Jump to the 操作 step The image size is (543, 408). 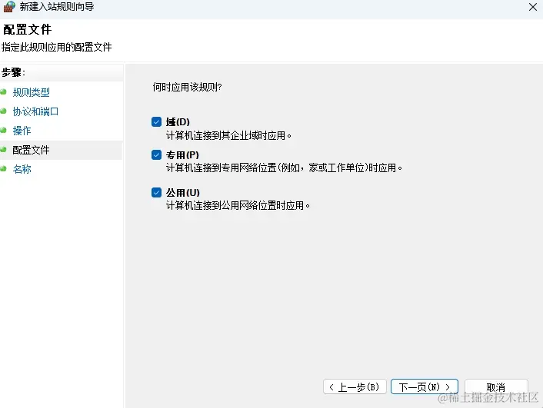tap(22, 131)
